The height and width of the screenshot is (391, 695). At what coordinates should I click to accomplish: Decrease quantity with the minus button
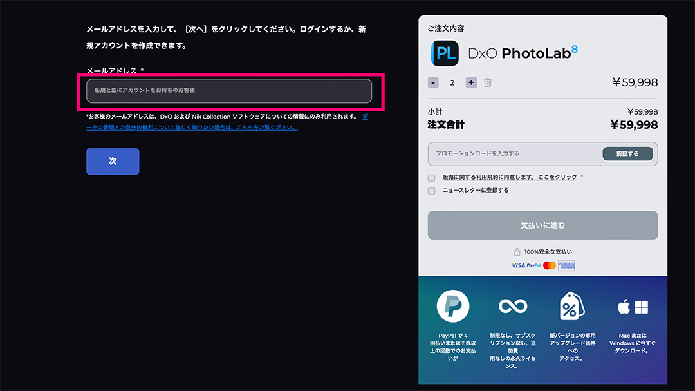(433, 82)
